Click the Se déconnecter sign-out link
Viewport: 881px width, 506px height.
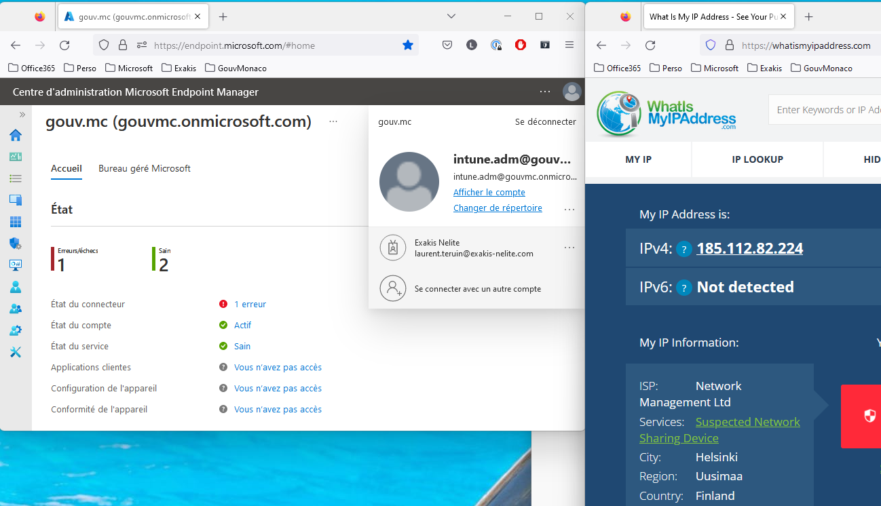545,122
